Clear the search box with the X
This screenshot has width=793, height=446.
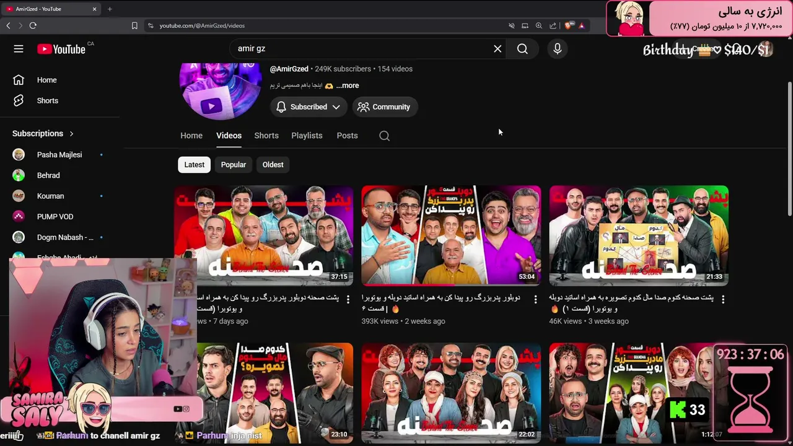pos(497,49)
